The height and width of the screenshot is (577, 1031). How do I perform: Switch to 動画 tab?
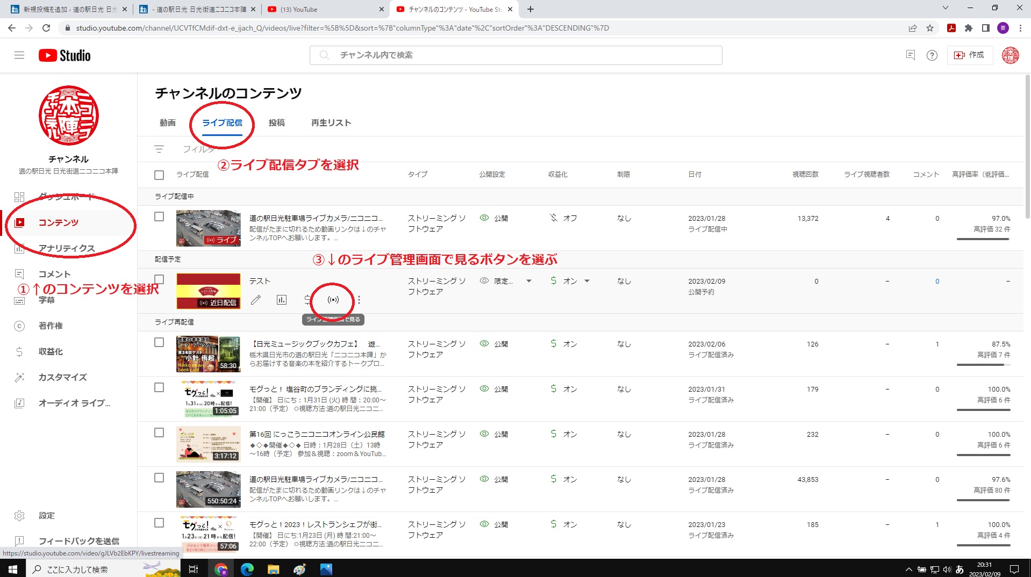[x=168, y=123]
